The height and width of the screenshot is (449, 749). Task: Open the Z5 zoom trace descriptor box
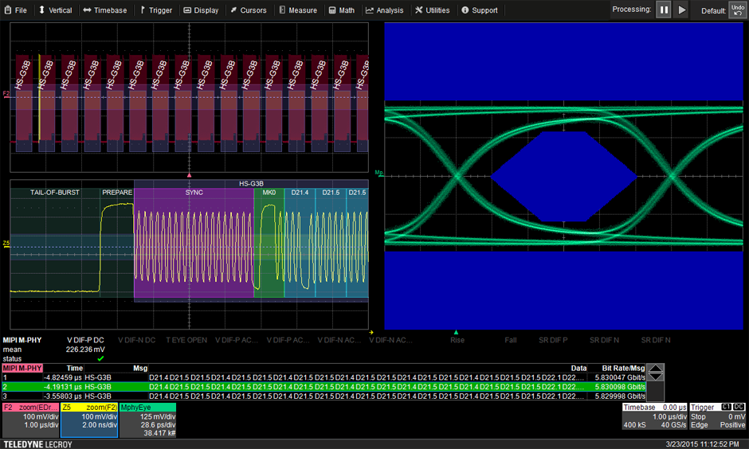89,420
